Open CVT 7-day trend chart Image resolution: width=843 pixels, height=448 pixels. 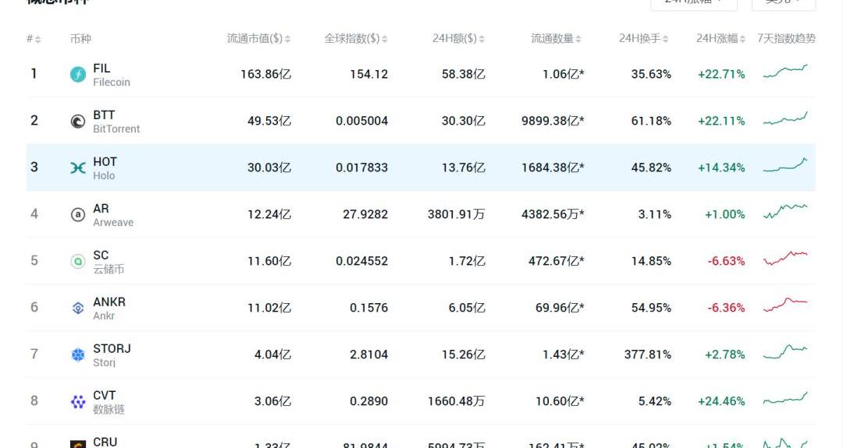tap(785, 398)
